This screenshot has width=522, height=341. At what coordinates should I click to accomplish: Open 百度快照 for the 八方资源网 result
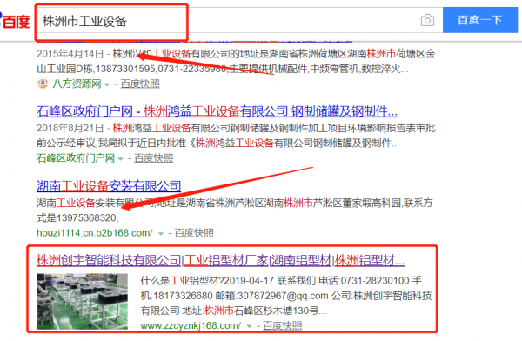(x=140, y=84)
